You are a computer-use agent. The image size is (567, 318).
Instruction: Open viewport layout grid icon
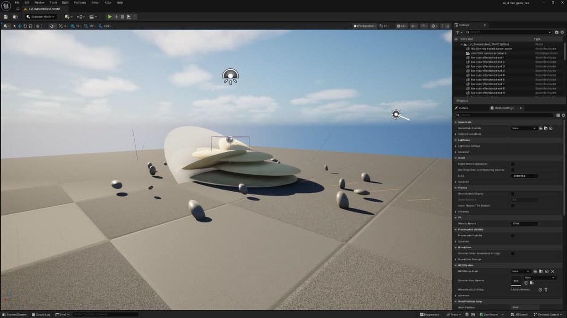[x=448, y=26]
